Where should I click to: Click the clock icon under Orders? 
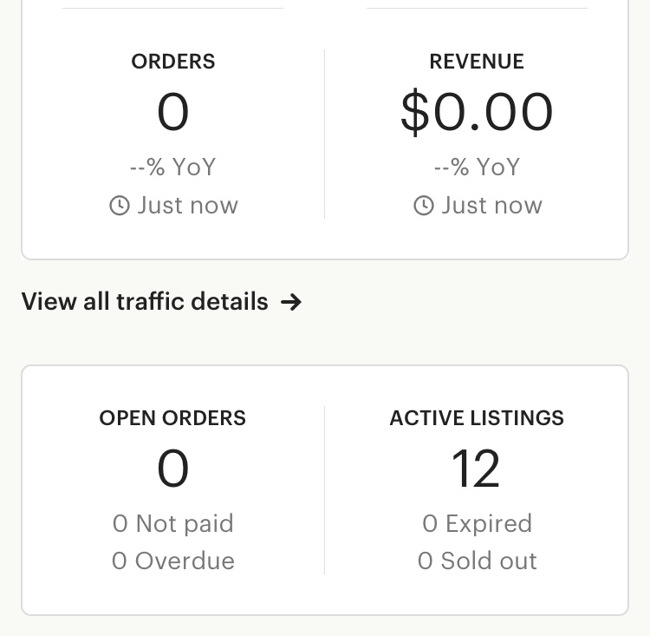coord(120,206)
